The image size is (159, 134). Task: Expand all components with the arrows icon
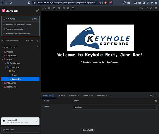coord(38,47)
